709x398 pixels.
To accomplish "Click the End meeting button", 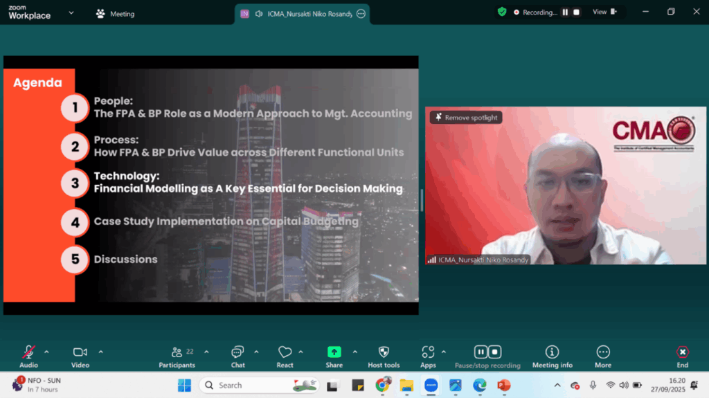I will click(x=682, y=352).
